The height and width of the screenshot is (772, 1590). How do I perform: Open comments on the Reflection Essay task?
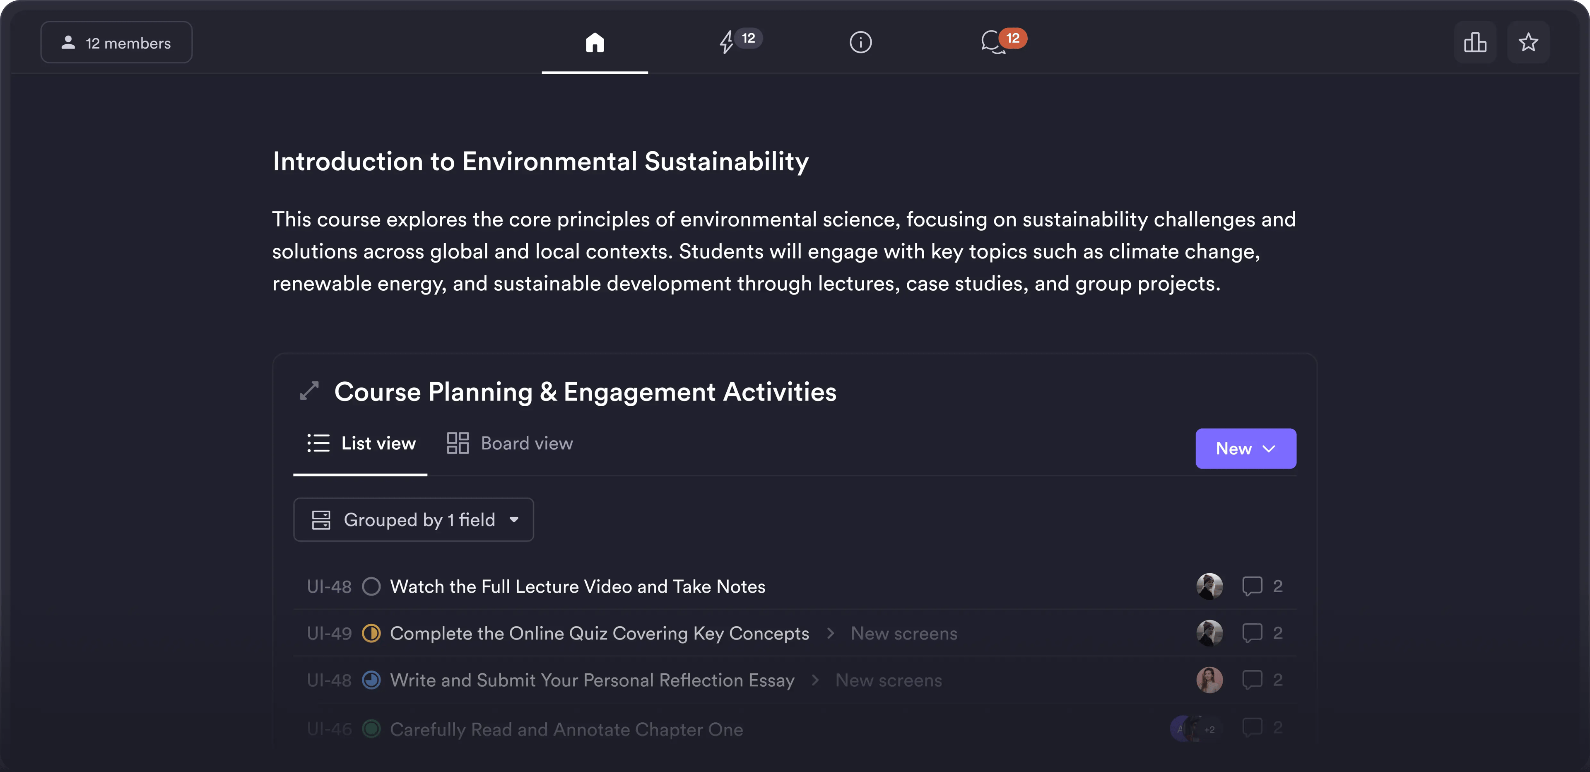pyautogui.click(x=1253, y=679)
